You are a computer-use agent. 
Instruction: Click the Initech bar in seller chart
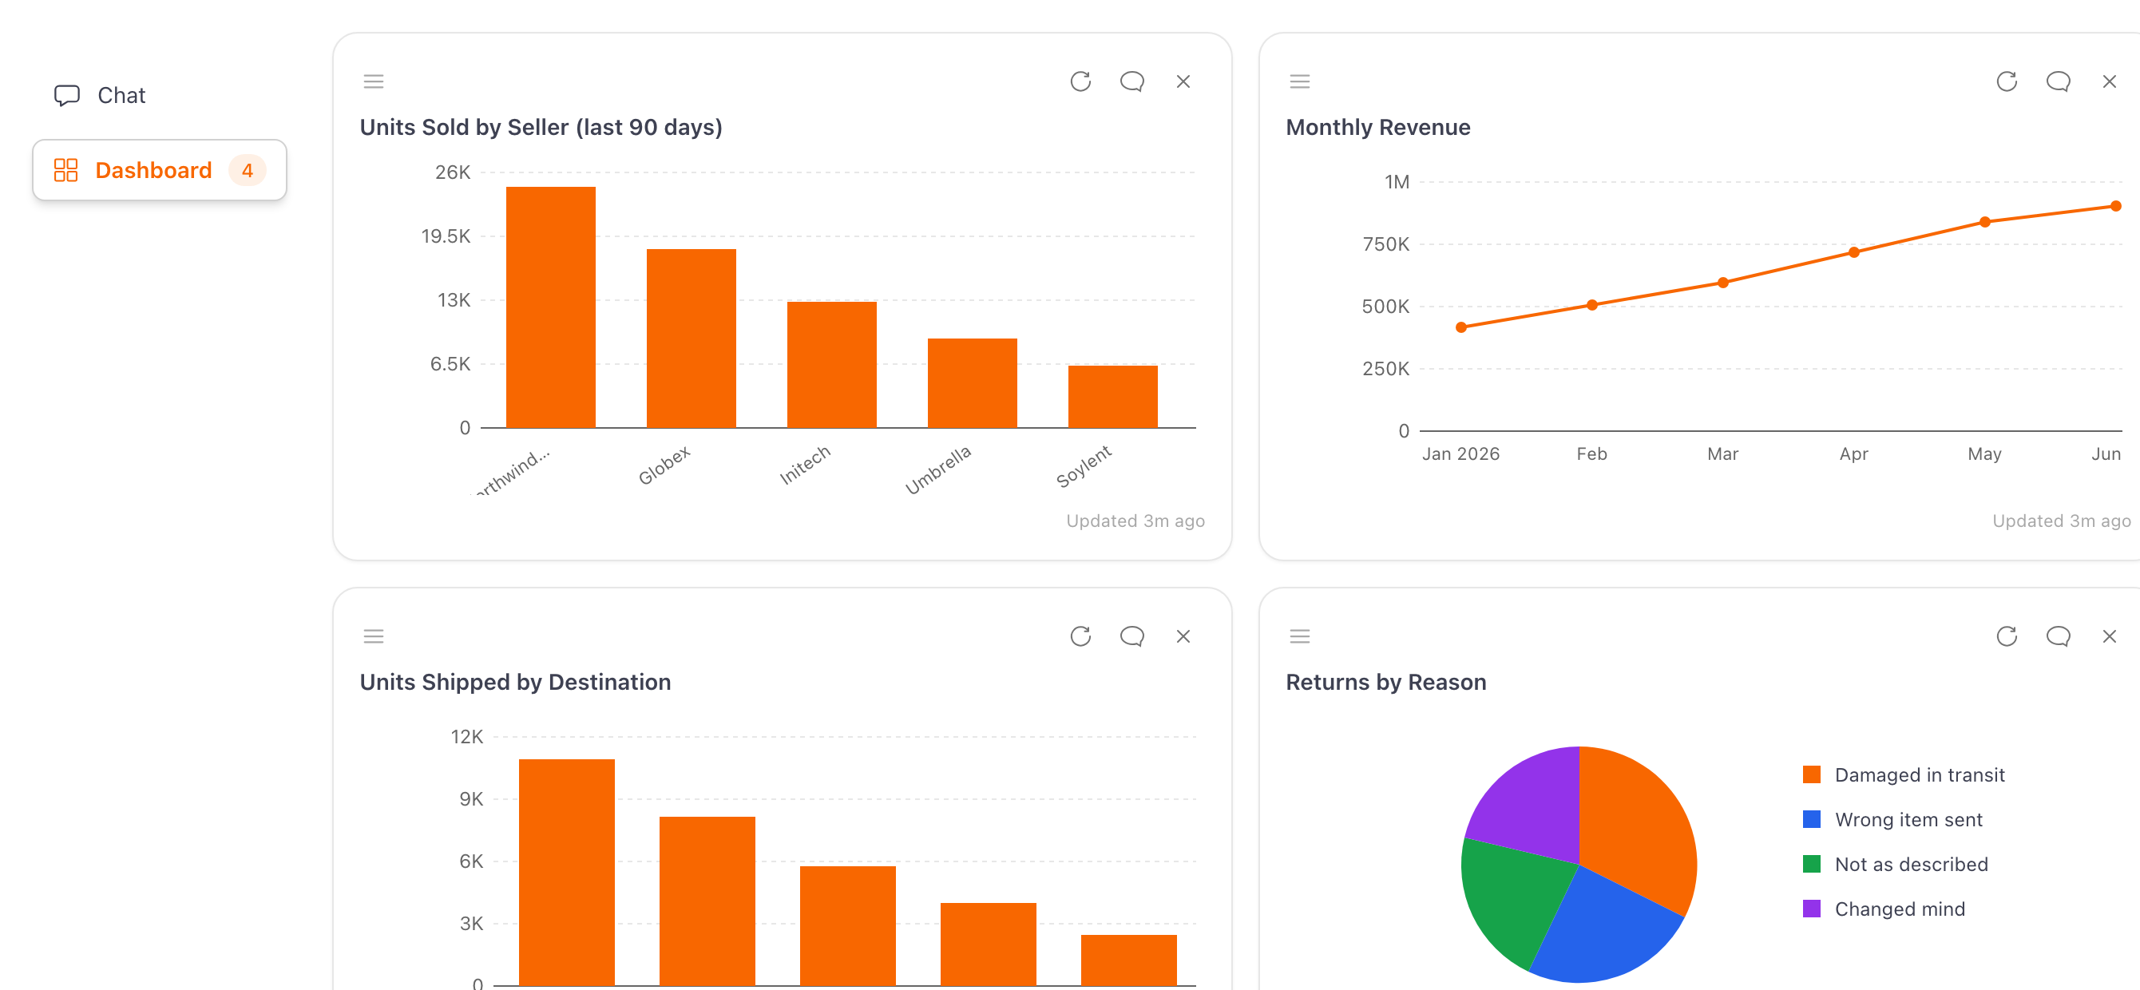831,366
